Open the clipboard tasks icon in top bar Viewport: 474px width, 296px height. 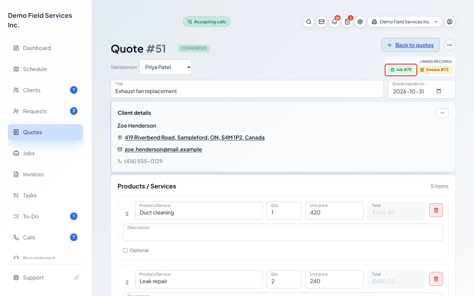coord(347,22)
